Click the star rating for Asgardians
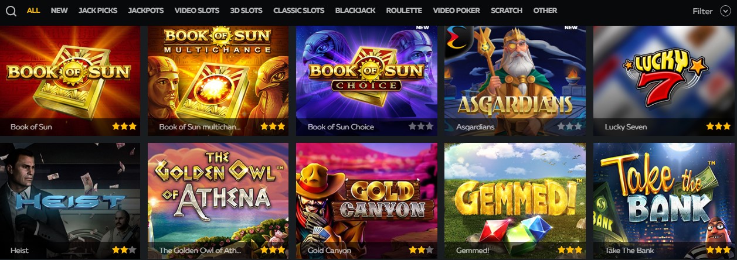 569,126
